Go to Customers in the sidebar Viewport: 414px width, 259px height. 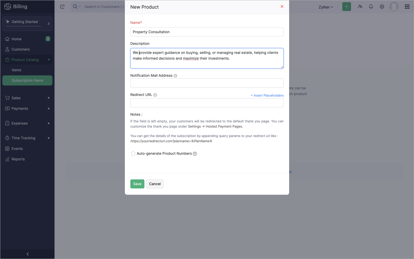[21, 49]
